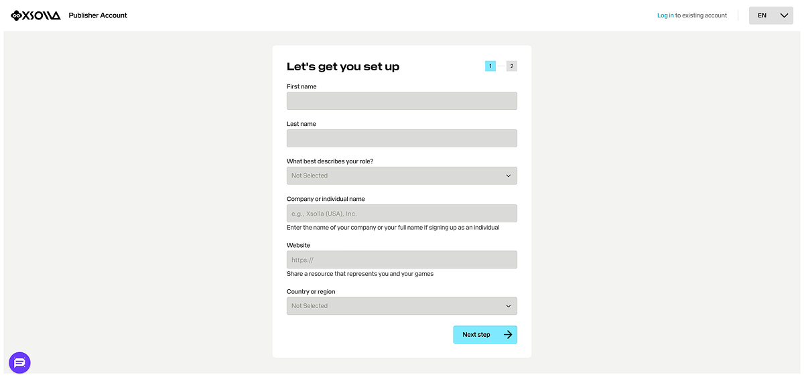Follow the Log in link

665,15
